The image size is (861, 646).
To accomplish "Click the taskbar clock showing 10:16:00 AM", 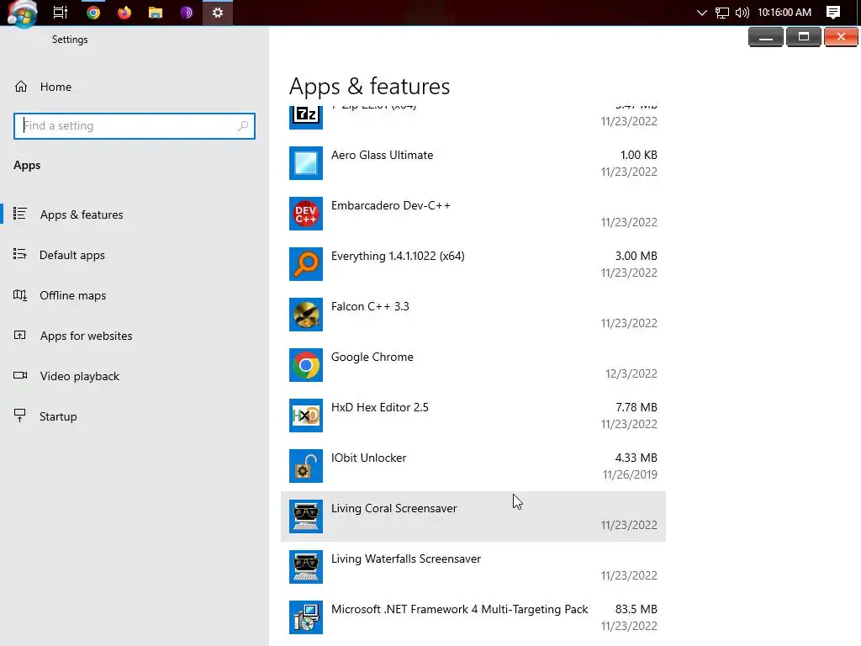I will (x=784, y=13).
